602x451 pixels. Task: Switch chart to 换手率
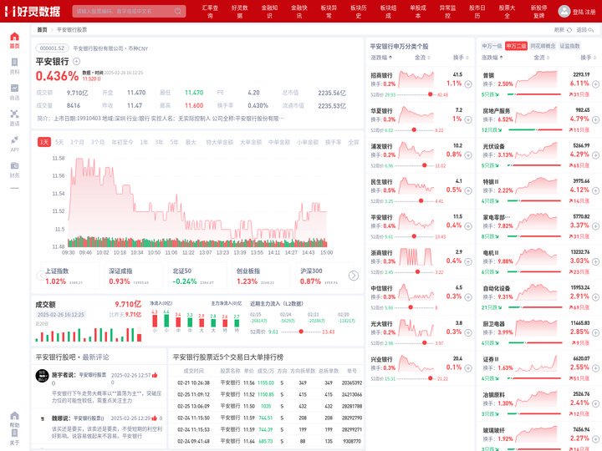coord(333,142)
